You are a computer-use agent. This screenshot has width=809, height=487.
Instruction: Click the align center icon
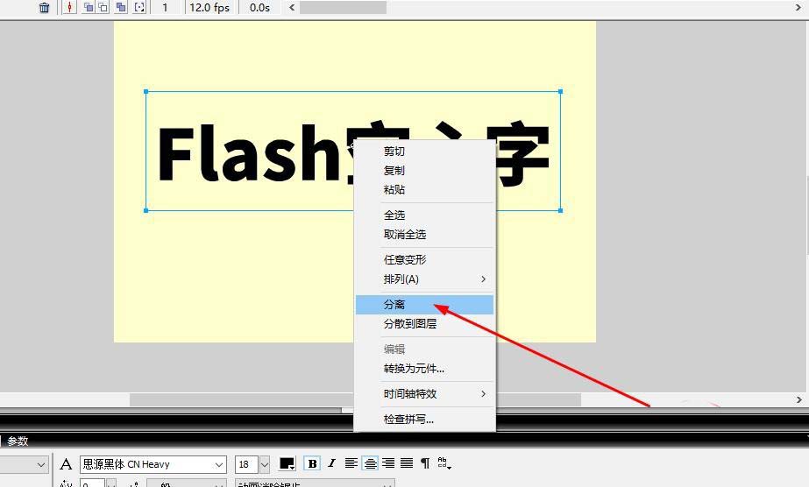pos(370,463)
